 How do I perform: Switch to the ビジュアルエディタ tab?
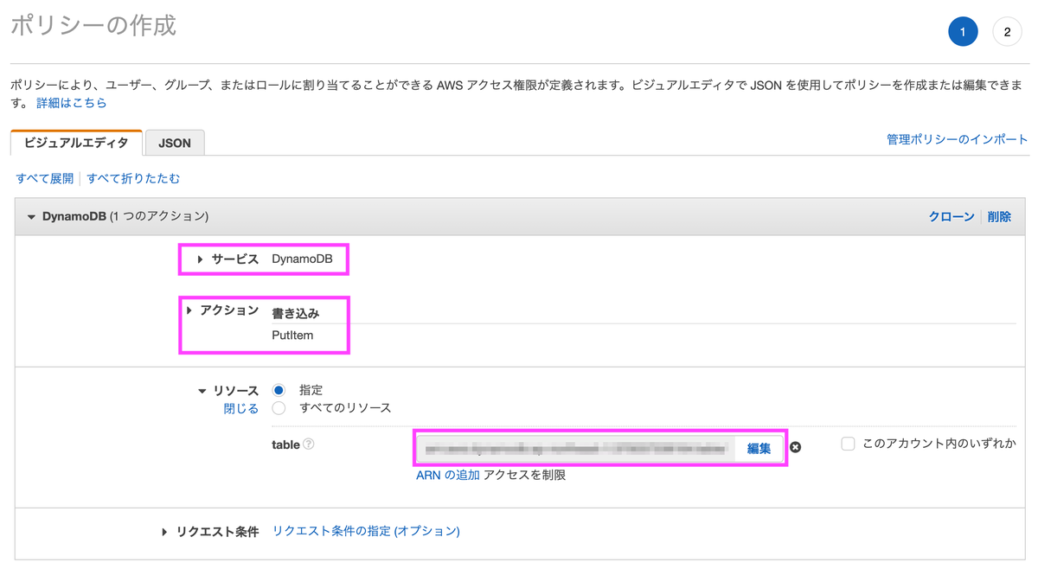coord(75,142)
